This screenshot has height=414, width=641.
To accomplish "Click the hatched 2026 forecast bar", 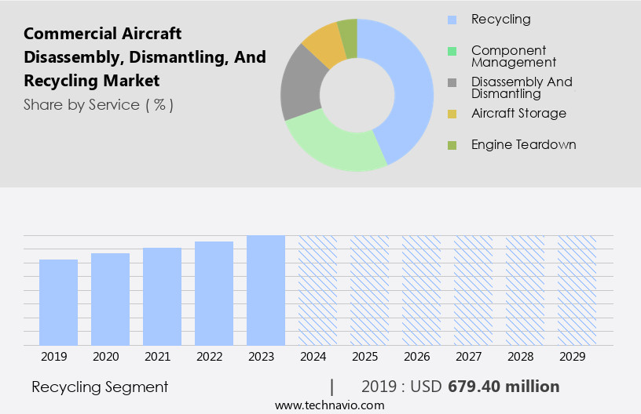I will pos(422,290).
